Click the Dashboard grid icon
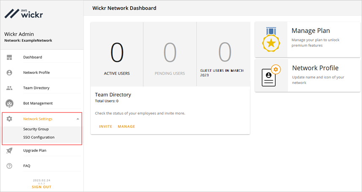Image resolution: width=362 pixels, height=192 pixels. [9, 57]
